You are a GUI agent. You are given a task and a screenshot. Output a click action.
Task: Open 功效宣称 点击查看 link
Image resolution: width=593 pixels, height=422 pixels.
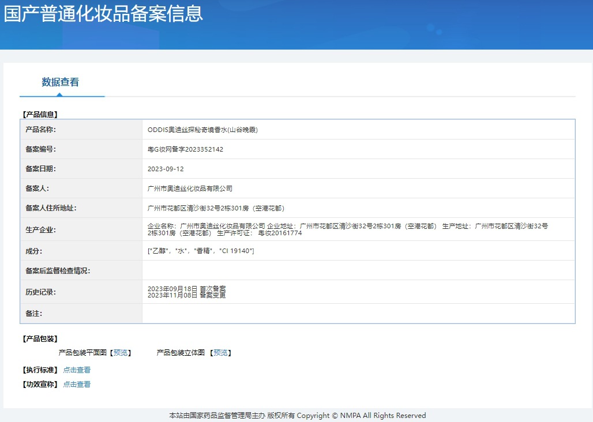point(77,384)
